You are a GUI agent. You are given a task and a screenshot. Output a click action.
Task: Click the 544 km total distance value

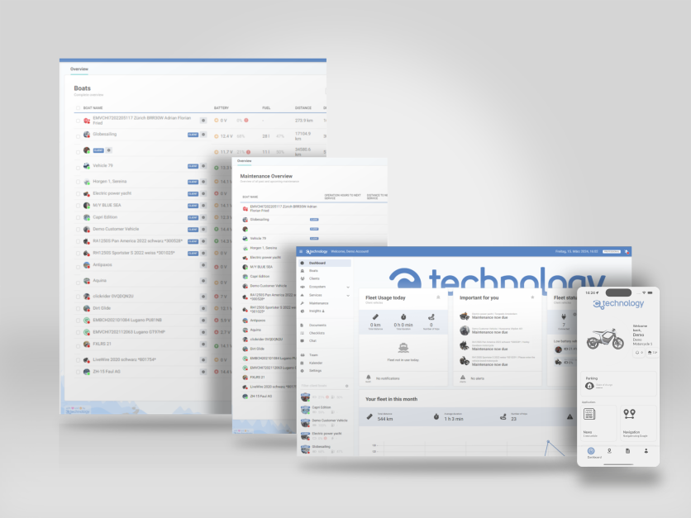(x=384, y=419)
